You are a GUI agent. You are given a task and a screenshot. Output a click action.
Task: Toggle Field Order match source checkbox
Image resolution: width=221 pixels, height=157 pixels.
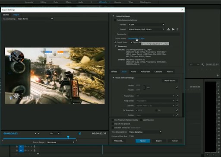(x=177, y=101)
